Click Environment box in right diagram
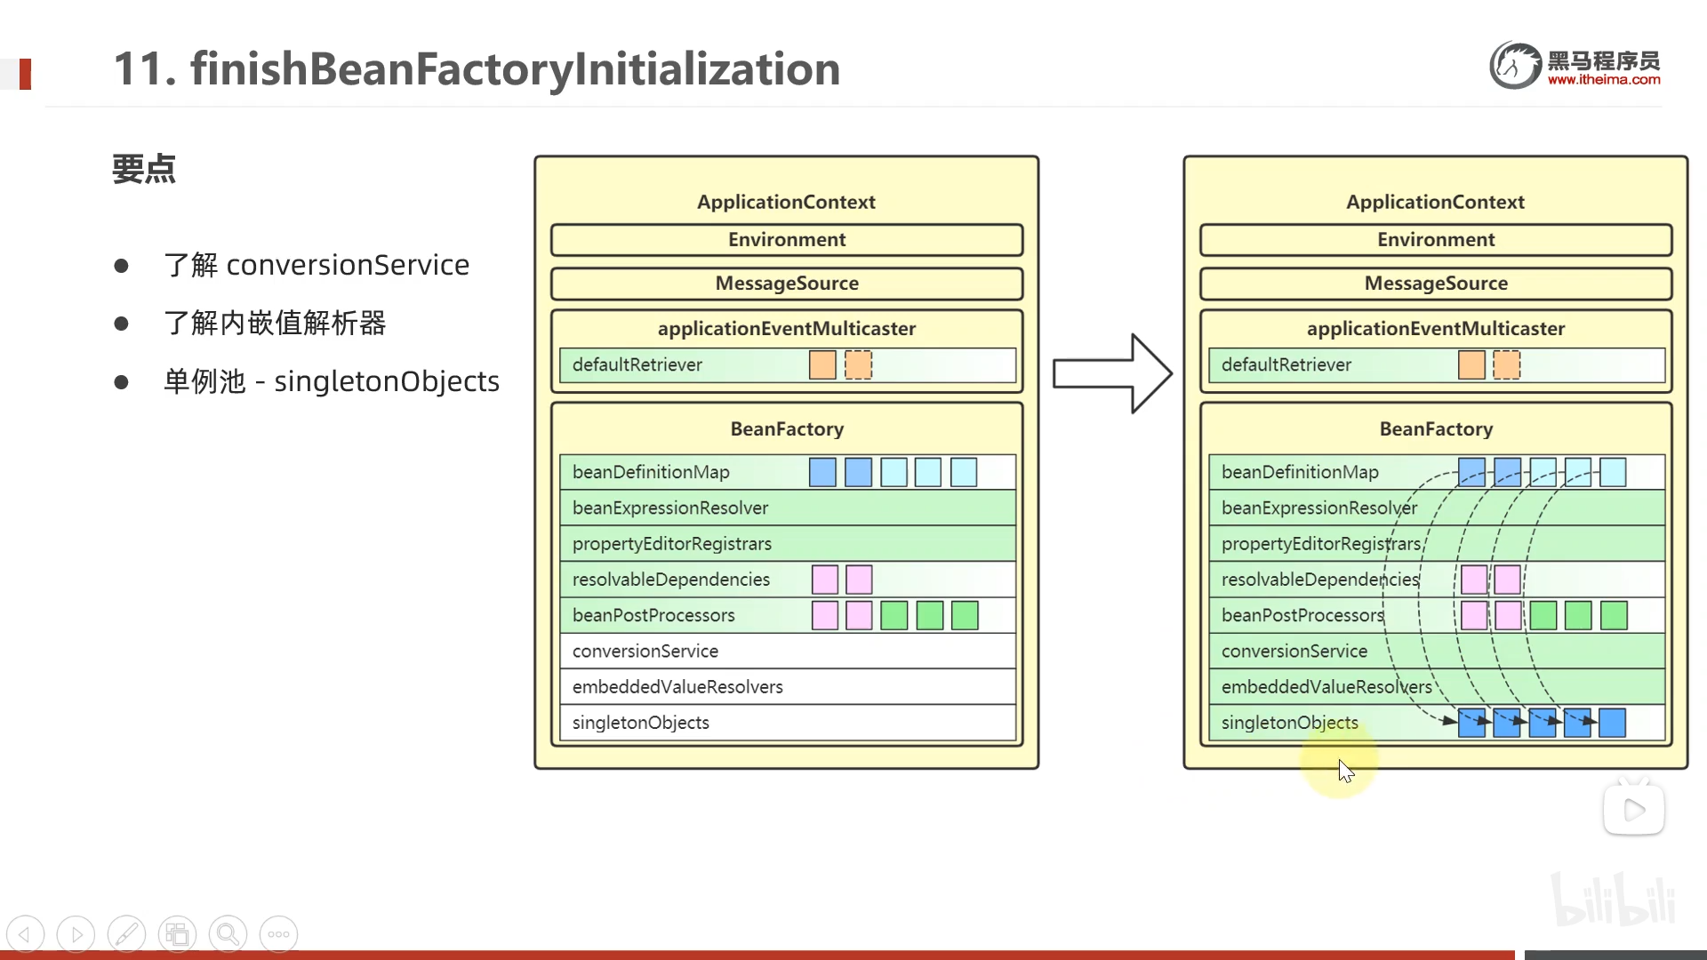Screen dimensions: 1707x960 coord(1436,240)
